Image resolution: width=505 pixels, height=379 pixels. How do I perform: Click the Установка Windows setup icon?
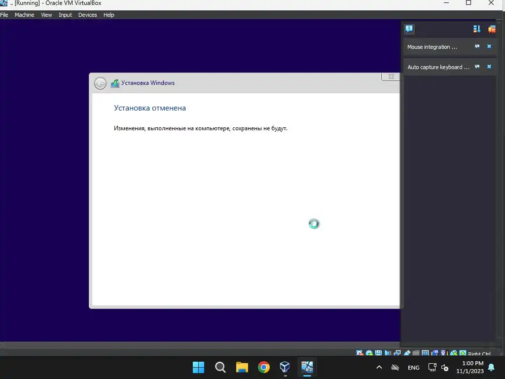pyautogui.click(x=114, y=83)
